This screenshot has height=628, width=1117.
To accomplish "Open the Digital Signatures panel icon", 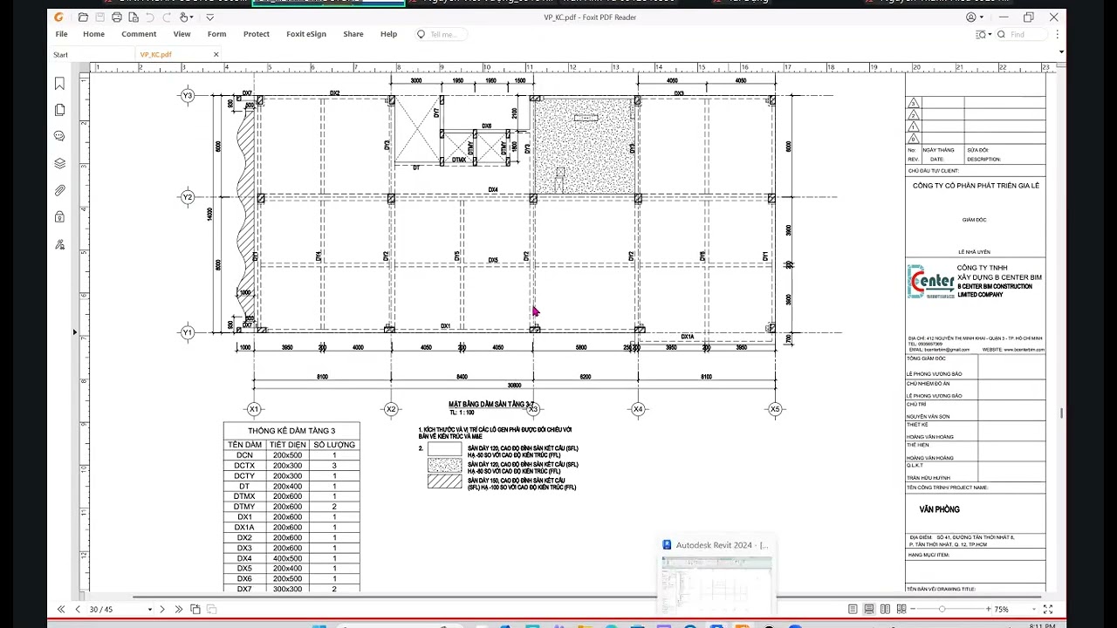I will tap(59, 244).
